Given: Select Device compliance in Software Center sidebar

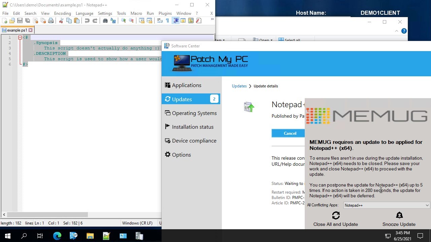Looking at the screenshot, I should tap(191, 140).
